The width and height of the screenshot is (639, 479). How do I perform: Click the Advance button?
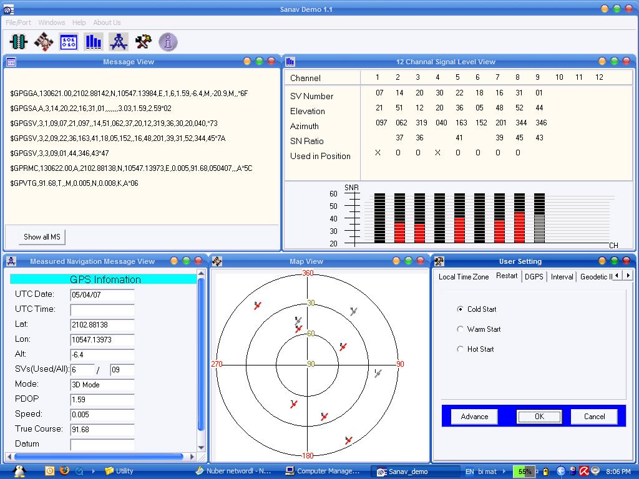(x=474, y=417)
